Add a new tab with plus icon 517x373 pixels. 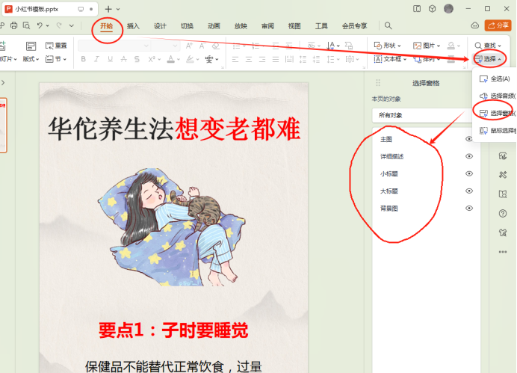[108, 9]
